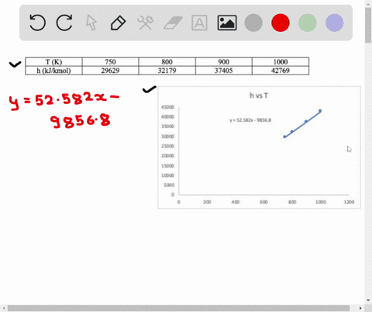Click the trendline equation label in chart
Viewport: 372px width, 312px height.
tap(250, 120)
